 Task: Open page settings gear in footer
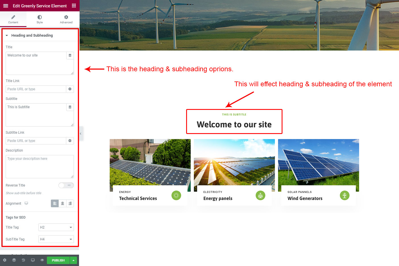pyautogui.click(x=5, y=260)
